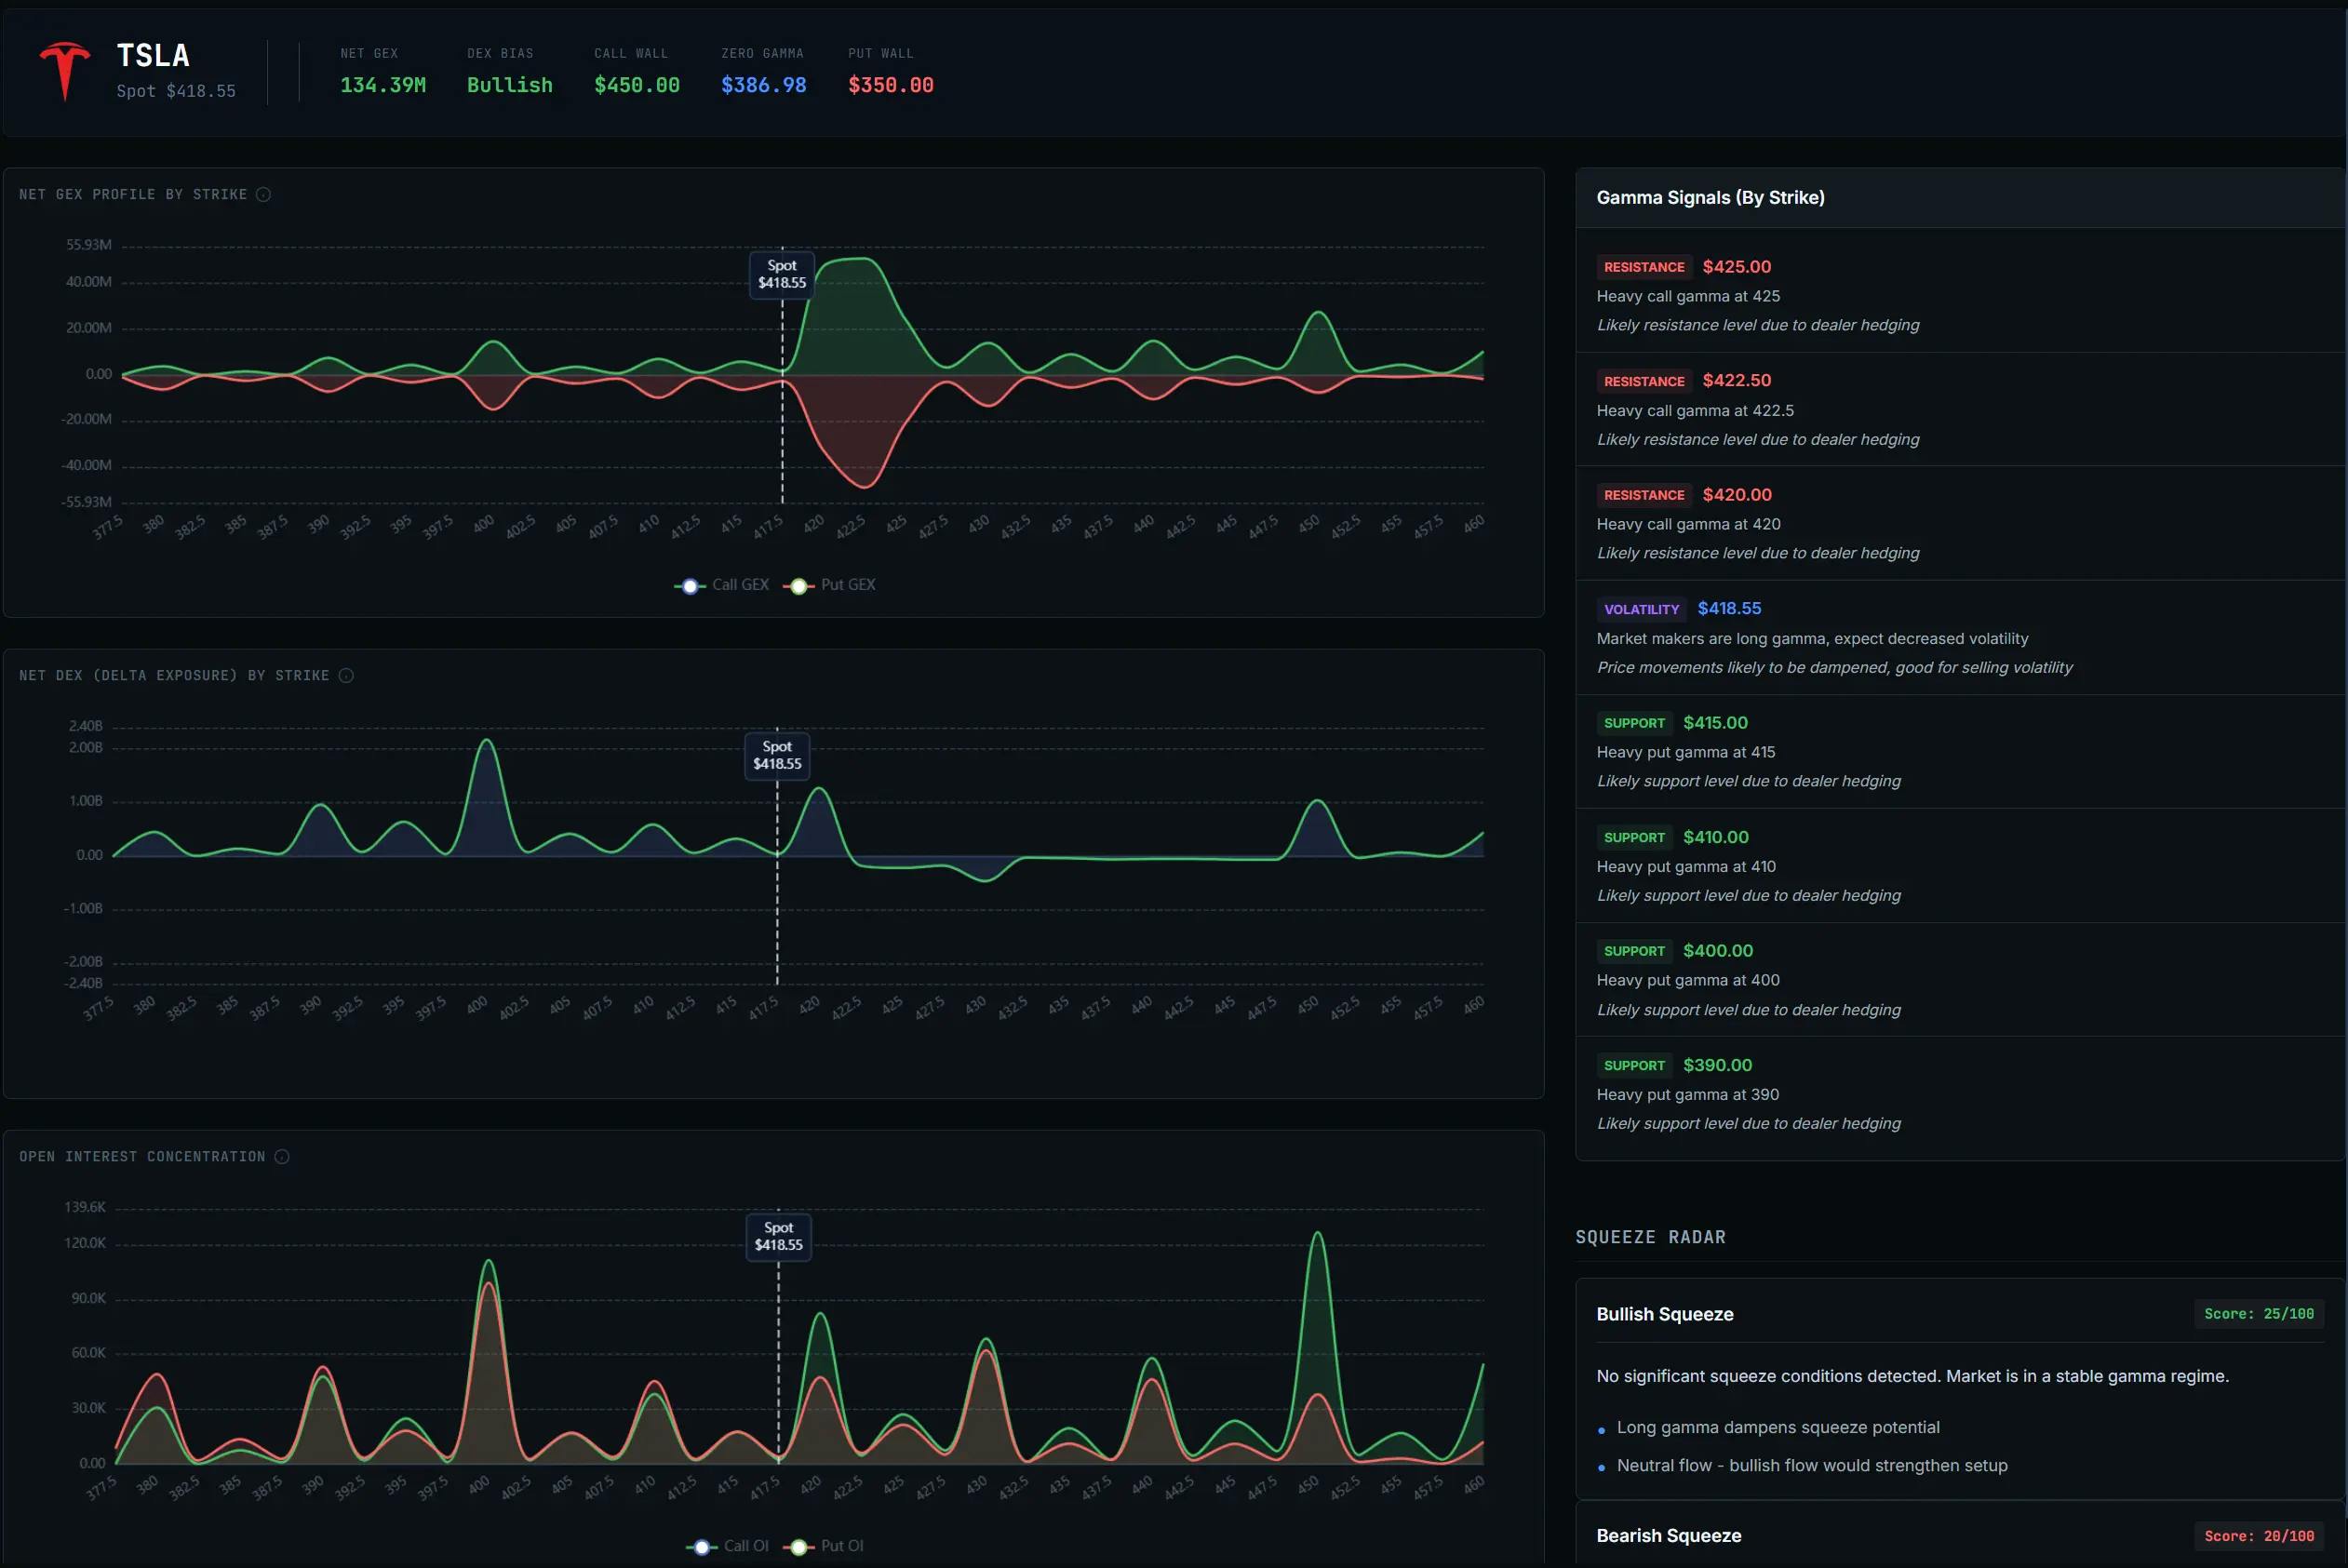Click "Heavy put gamma at 410" text
2348x1568 pixels.
pos(1686,867)
